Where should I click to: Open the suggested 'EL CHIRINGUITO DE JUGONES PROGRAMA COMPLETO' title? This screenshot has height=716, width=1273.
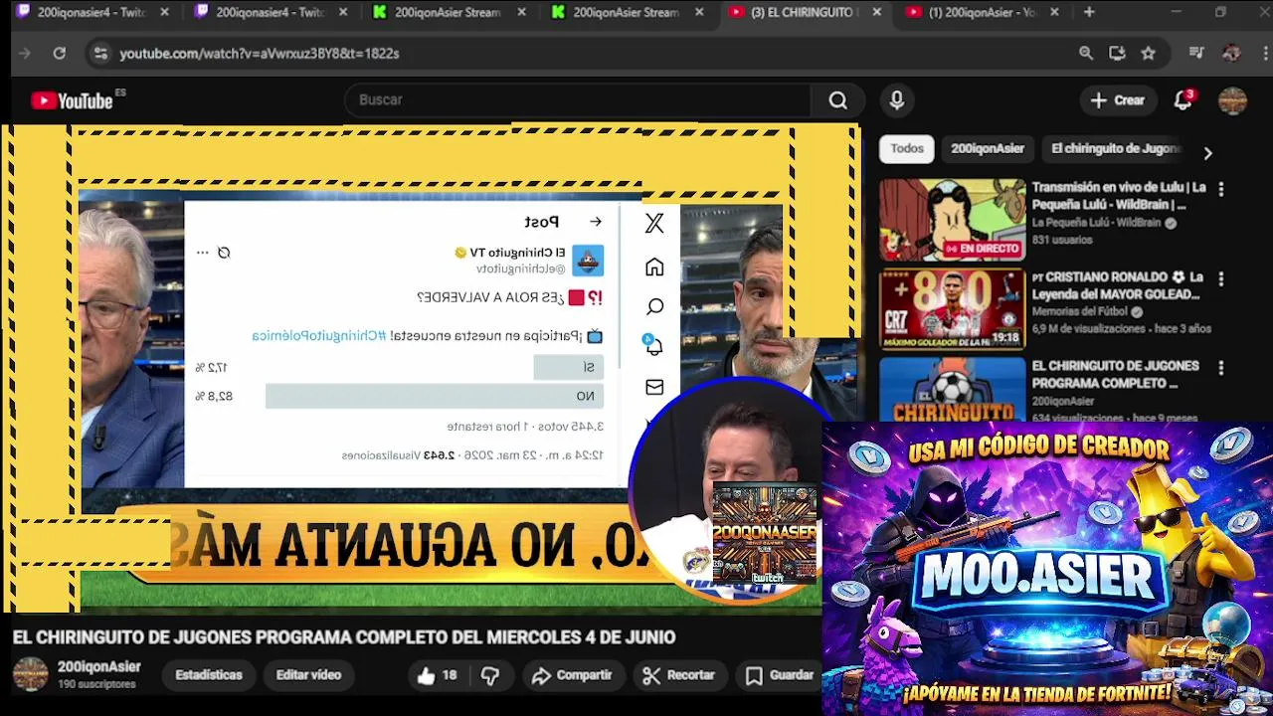(1116, 374)
